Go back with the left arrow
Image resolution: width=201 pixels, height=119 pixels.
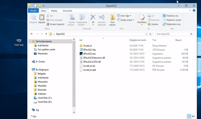coord(32,34)
